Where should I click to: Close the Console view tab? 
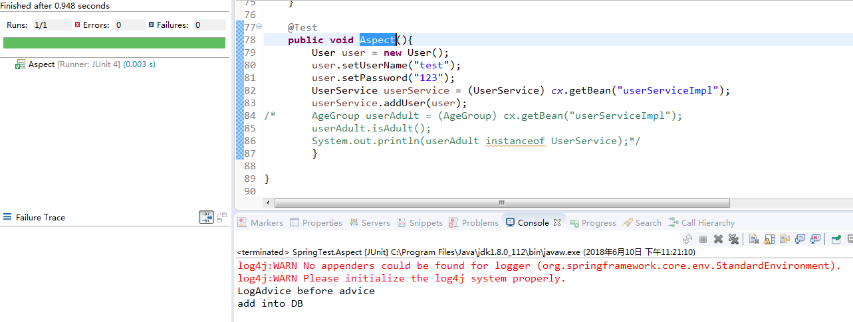coord(557,222)
